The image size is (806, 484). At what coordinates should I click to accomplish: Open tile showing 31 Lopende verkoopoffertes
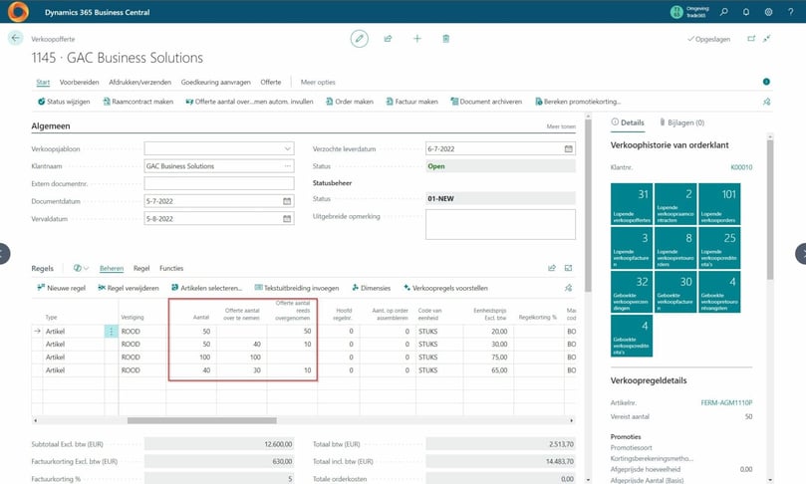point(632,204)
